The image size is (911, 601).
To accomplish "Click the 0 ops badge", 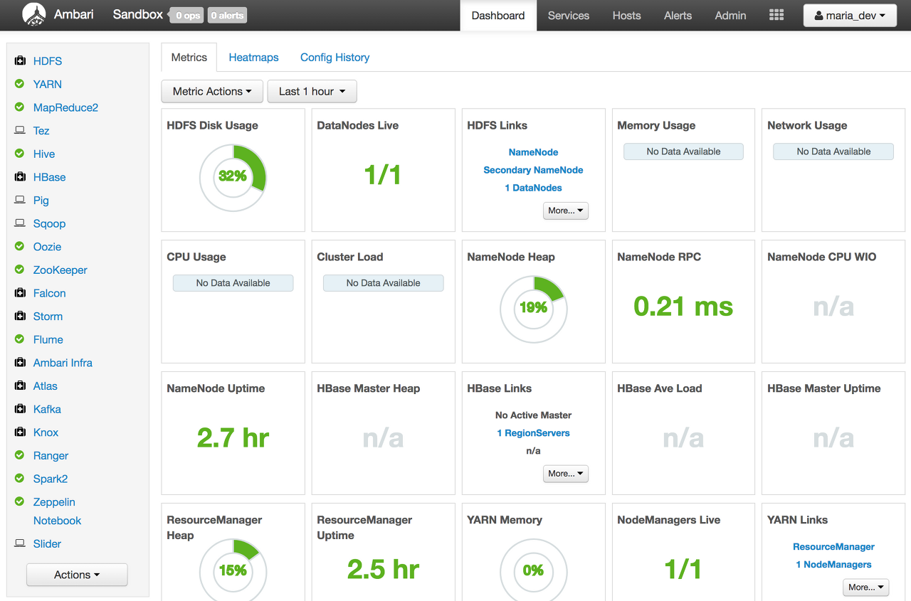I will pyautogui.click(x=187, y=16).
